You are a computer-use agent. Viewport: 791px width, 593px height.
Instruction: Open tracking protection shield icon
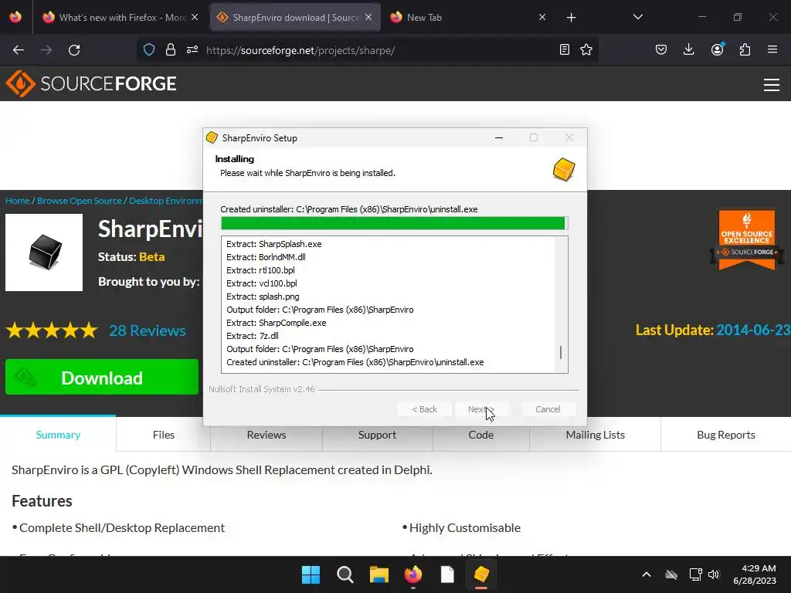[149, 49]
